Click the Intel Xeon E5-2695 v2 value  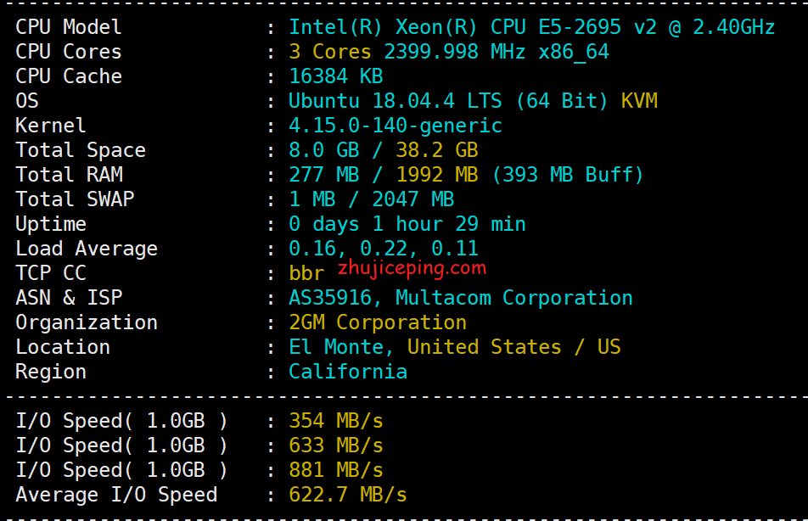click(x=531, y=27)
